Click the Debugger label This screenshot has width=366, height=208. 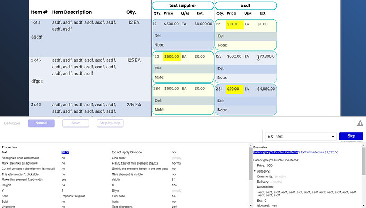[x=12, y=123]
